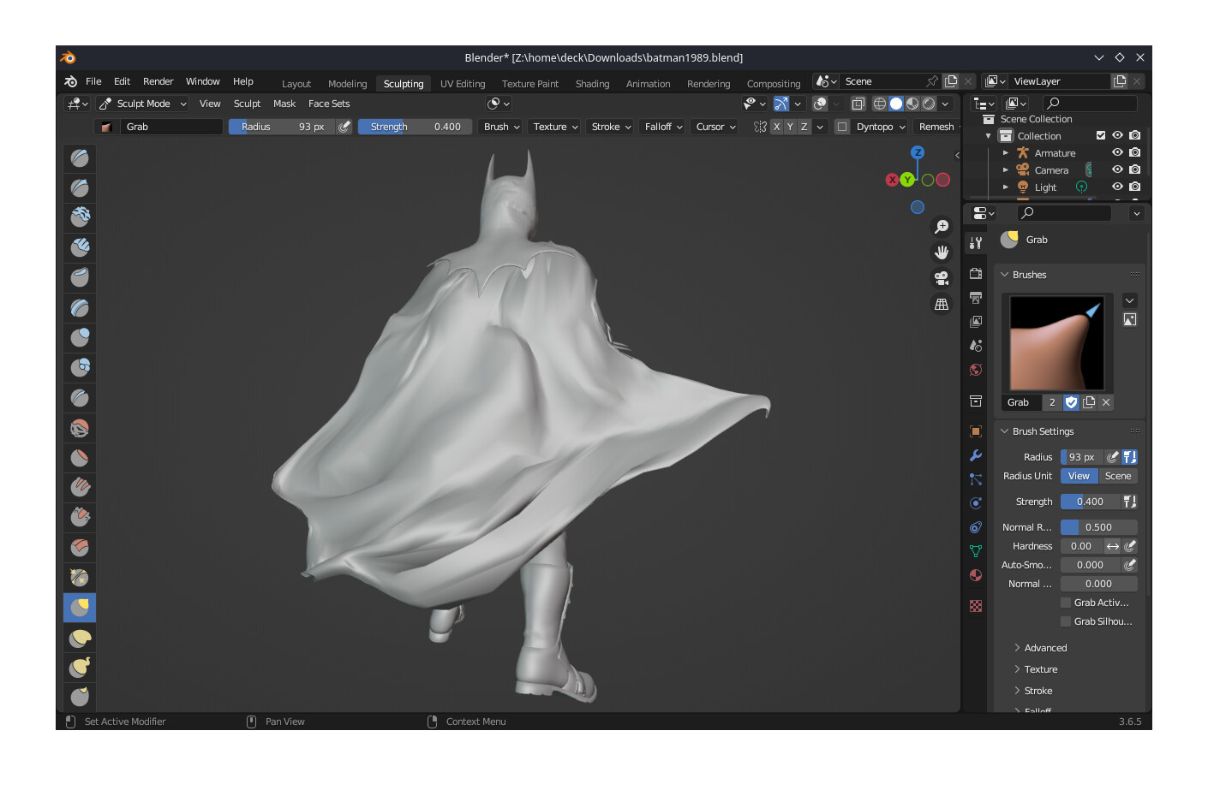Select the Flatten brush tool
This screenshot has width=1208, height=796.
[x=80, y=458]
